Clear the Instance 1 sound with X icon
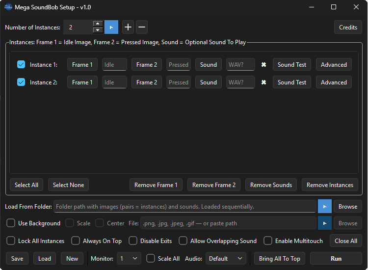Viewport: 368px width, 270px height. (263, 65)
